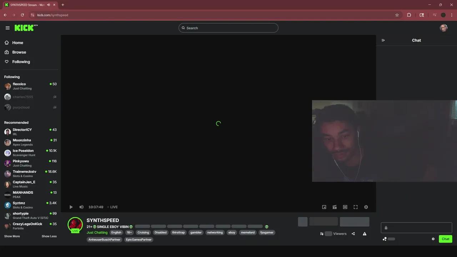Viewport: 457px width, 257px height.
Task: Select the 18+ tag
Action: 129,232
